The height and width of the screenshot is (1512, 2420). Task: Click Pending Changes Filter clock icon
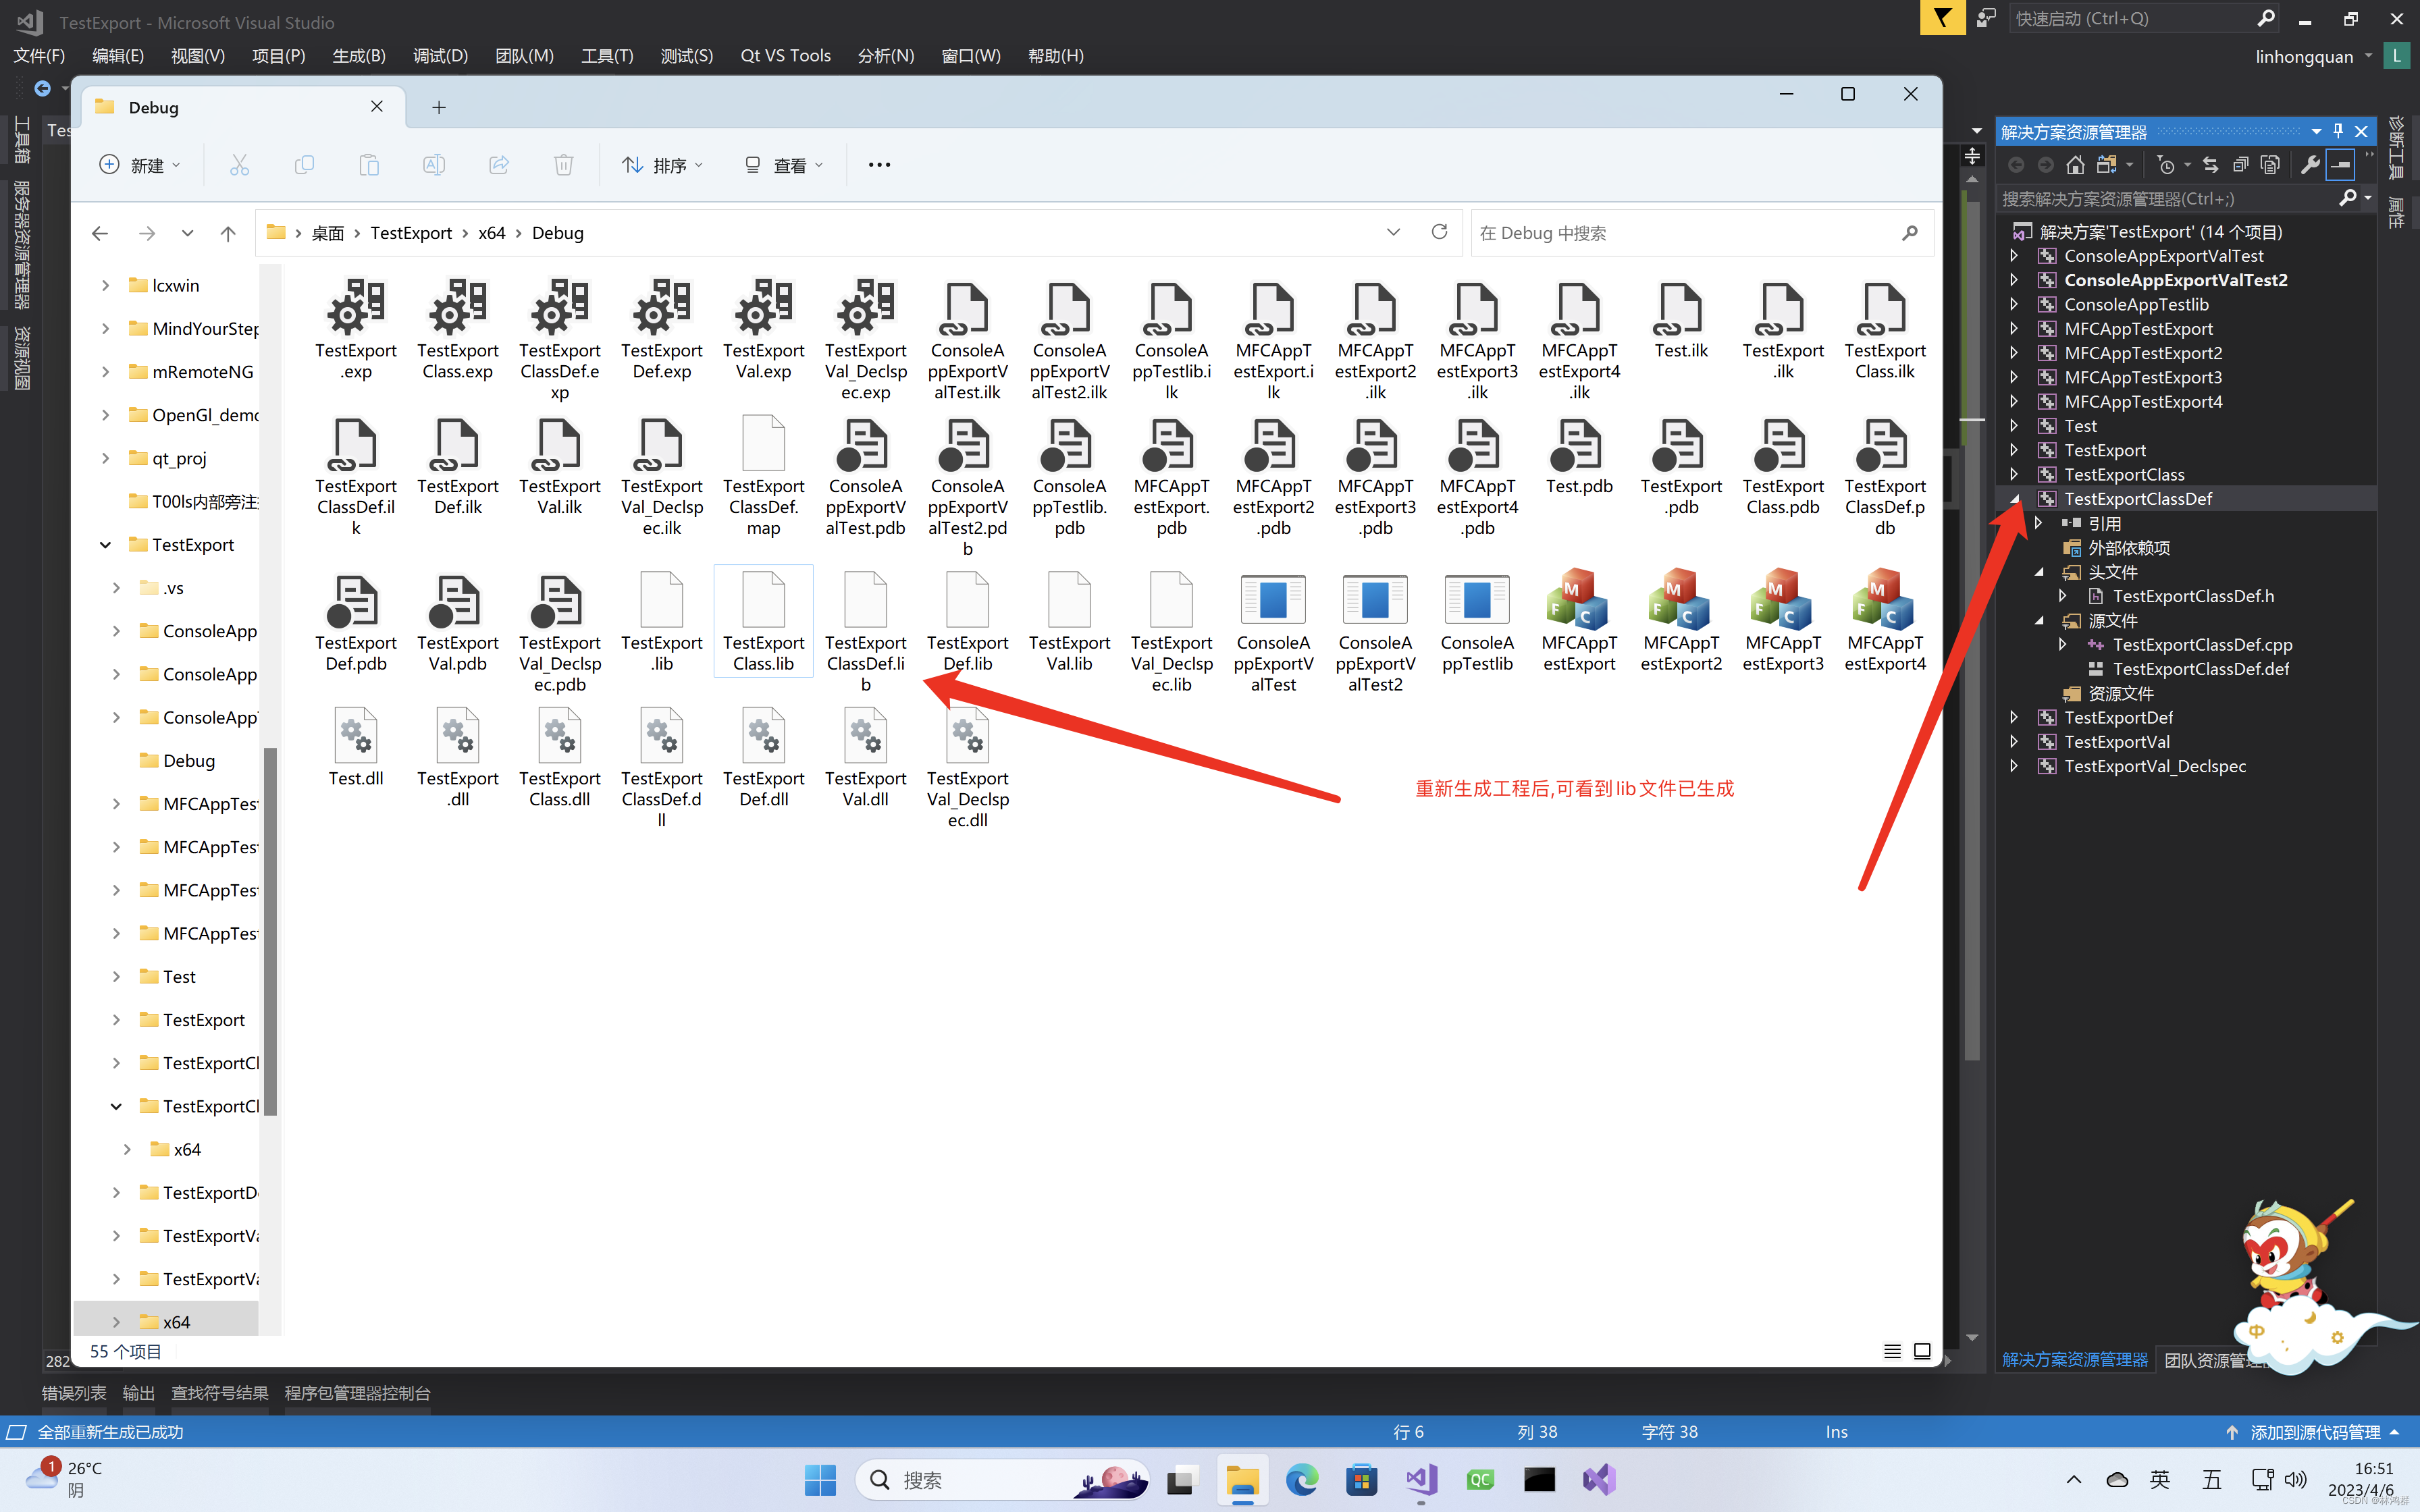click(x=2166, y=165)
